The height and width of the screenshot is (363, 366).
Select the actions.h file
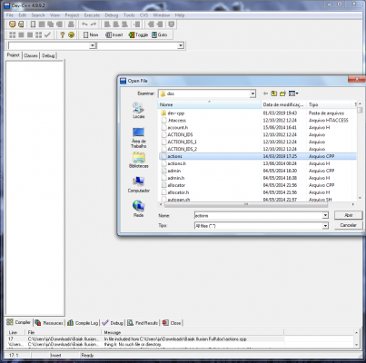(x=177, y=163)
